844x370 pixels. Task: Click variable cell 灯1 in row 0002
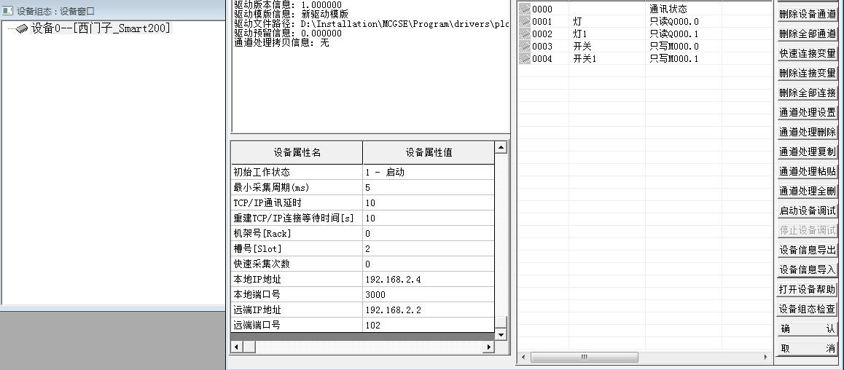tap(607, 34)
